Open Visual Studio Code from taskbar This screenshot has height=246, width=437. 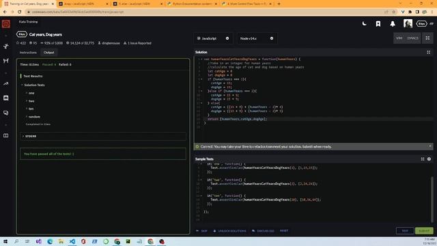[x=72, y=241]
